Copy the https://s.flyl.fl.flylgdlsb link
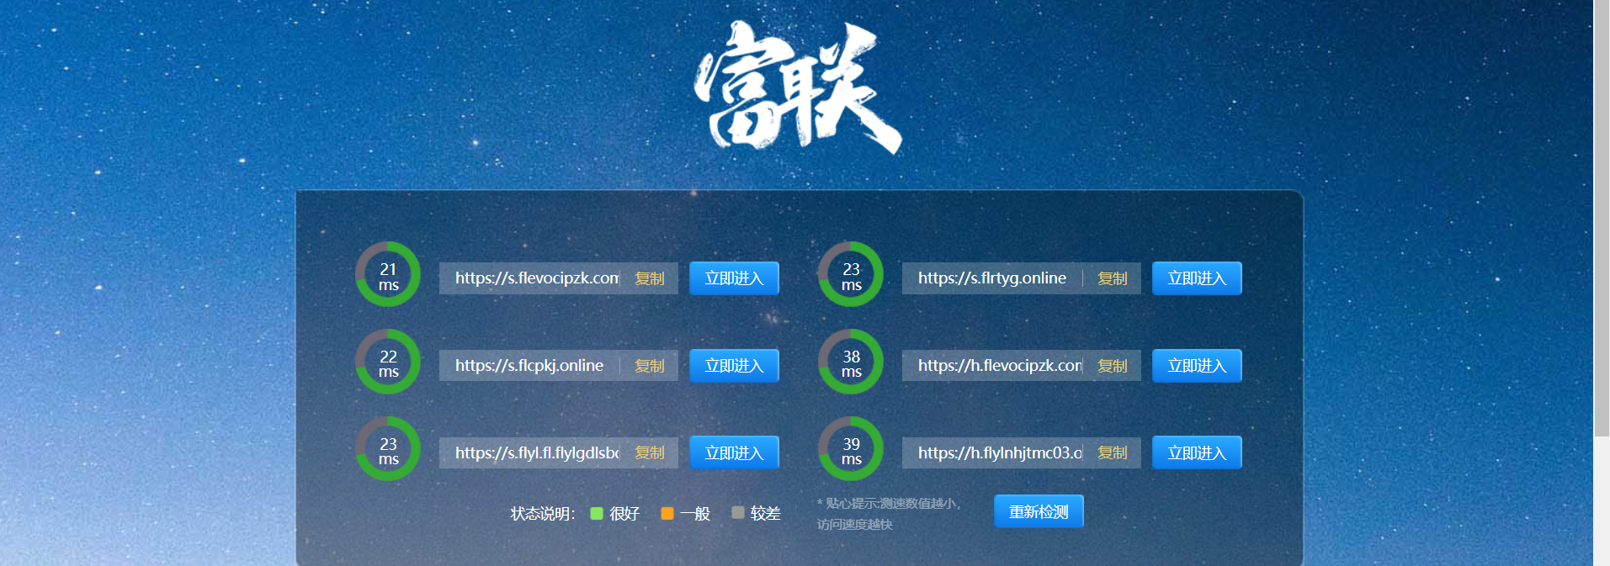 650,452
